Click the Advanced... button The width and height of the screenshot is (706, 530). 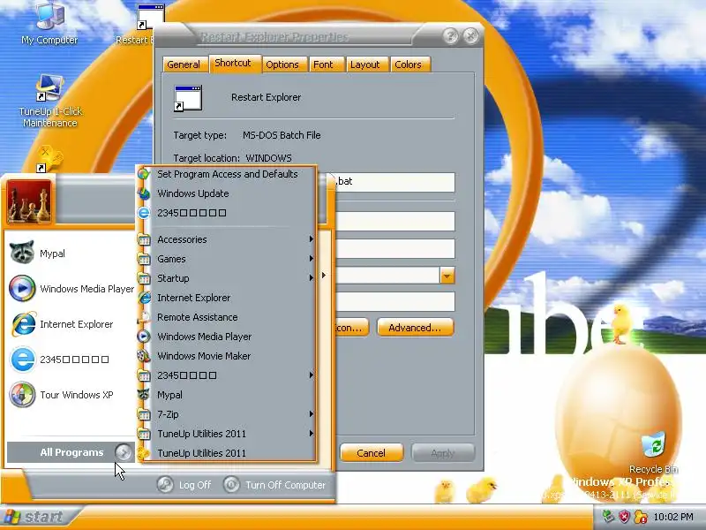(x=415, y=328)
